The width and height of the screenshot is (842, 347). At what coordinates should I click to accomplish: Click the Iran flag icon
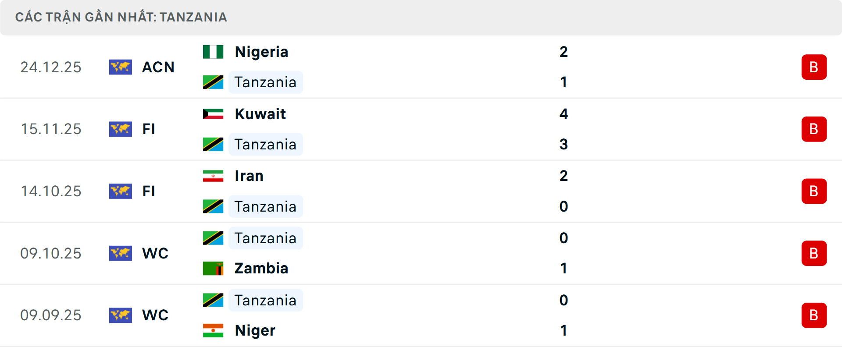click(x=214, y=176)
